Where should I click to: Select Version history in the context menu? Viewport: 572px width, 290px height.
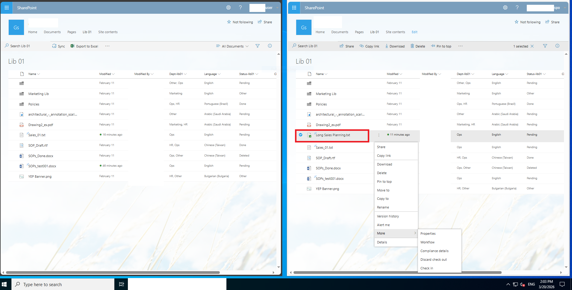coord(396,216)
